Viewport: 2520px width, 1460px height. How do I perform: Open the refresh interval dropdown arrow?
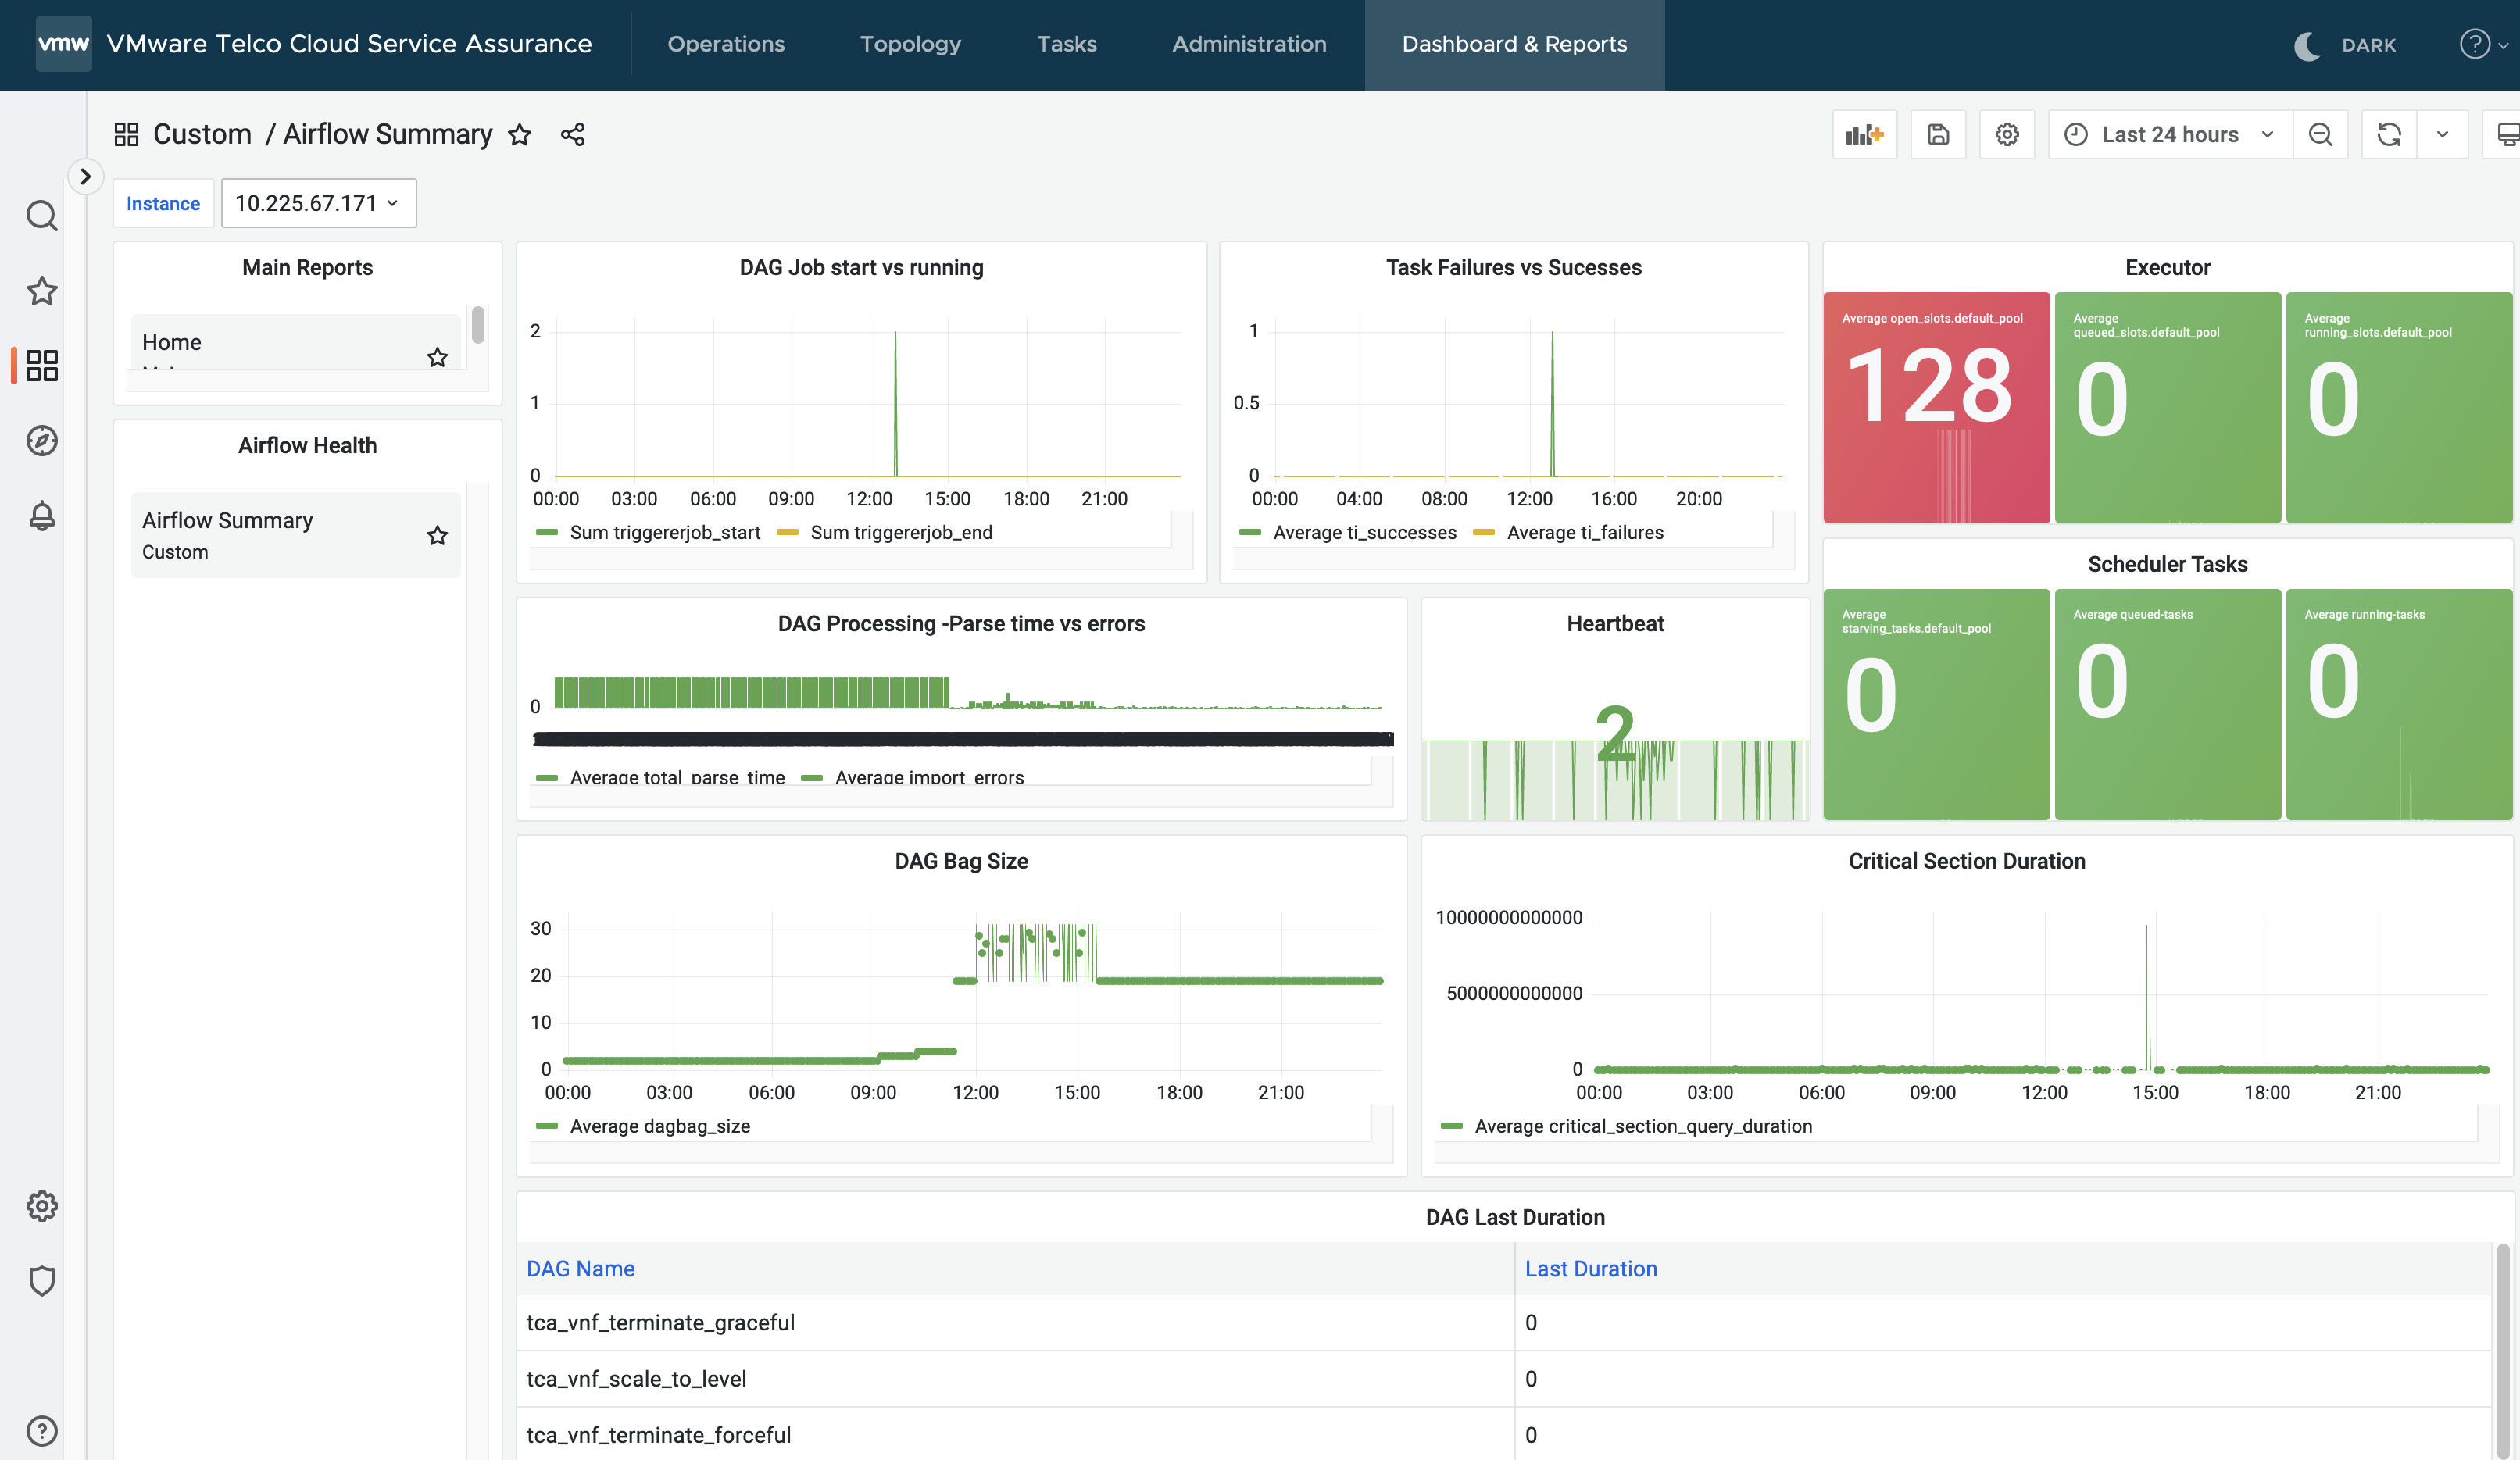[x=2443, y=135]
